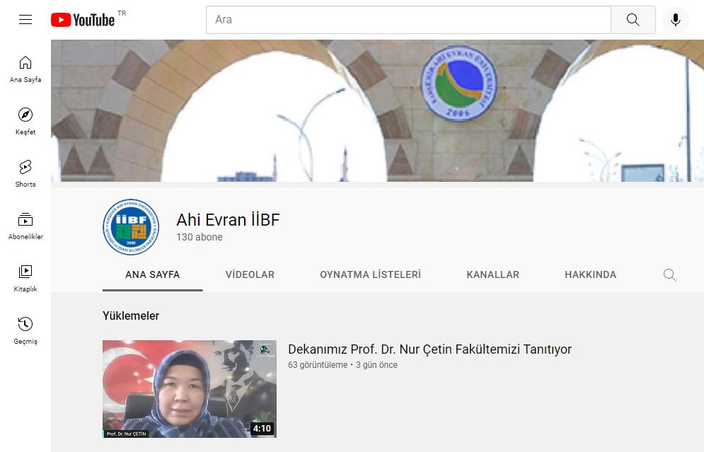Go to Ana Sayfa in sidebar
The image size is (704, 452).
pyautogui.click(x=25, y=69)
